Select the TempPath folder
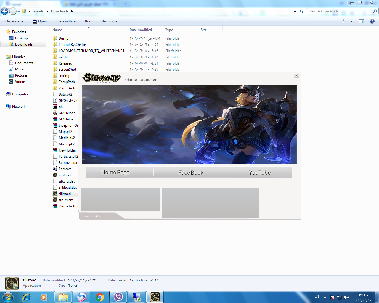The image size is (379, 303). pyautogui.click(x=67, y=82)
